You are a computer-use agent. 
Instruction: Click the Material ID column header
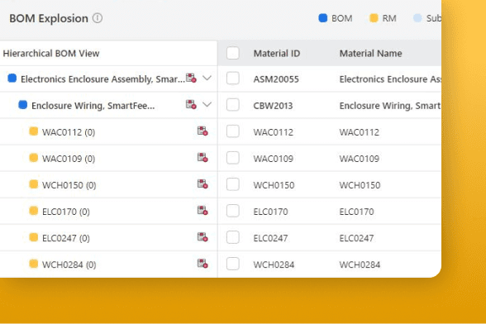click(277, 54)
